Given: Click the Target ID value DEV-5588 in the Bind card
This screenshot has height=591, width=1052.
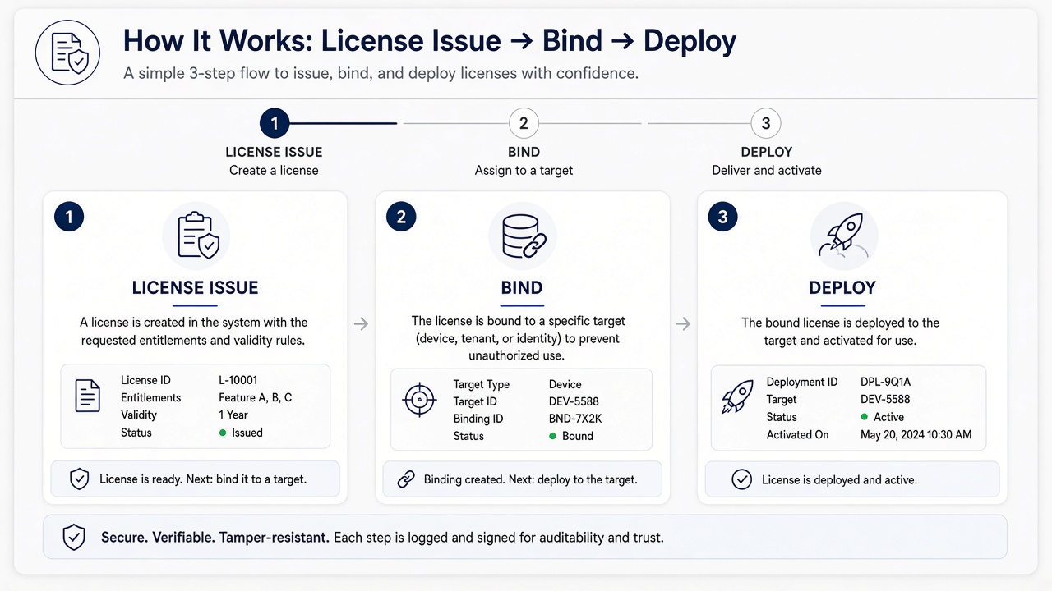Looking at the screenshot, I should coord(574,401).
